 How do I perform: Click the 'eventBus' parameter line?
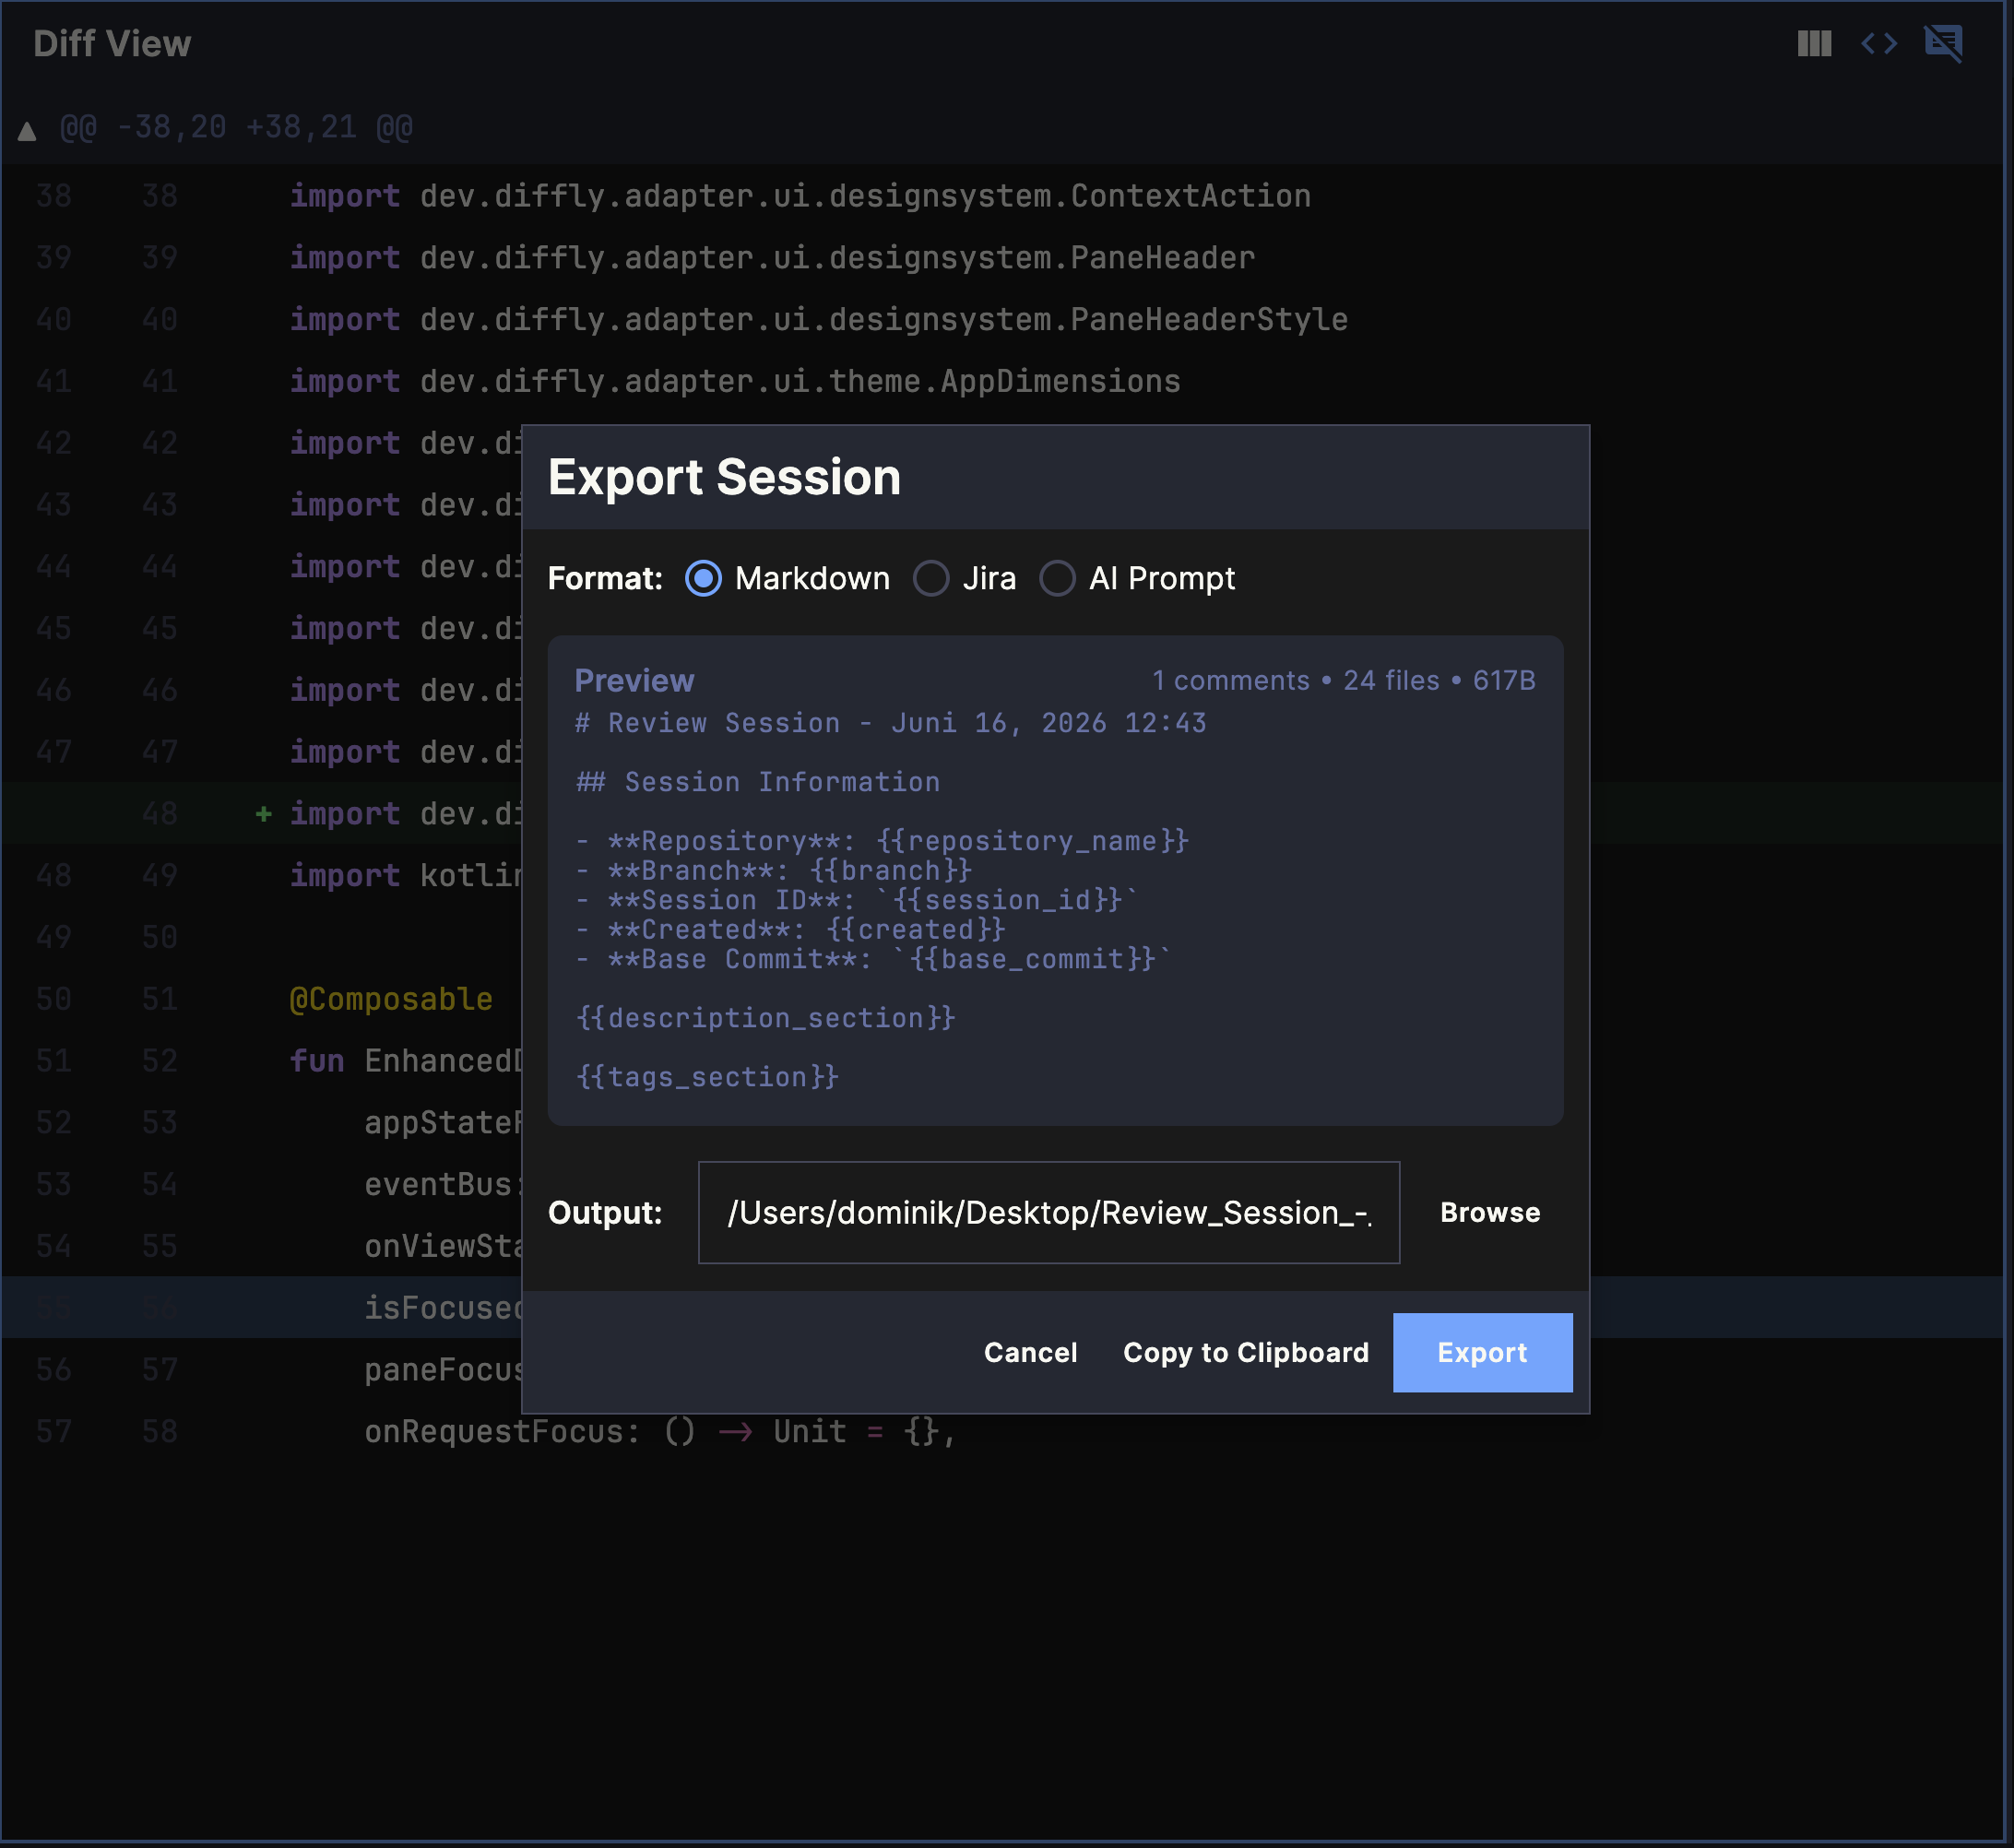coord(442,1185)
